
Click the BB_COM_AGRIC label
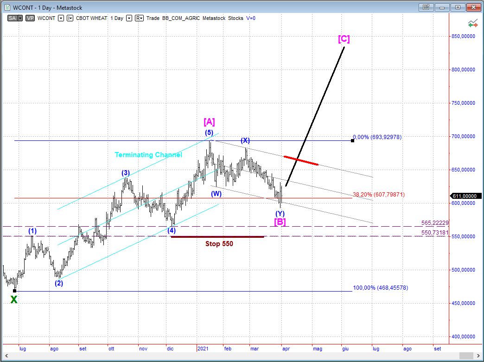181,18
